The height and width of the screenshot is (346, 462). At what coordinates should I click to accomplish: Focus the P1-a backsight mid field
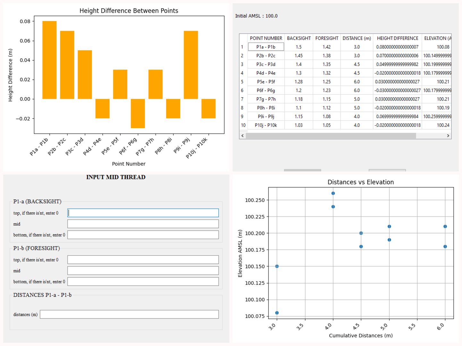coord(143,224)
